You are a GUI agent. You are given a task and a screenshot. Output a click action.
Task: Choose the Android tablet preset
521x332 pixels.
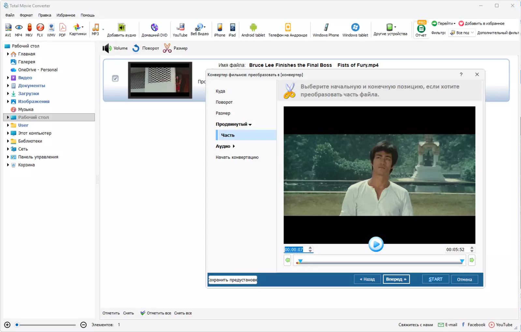253,30
